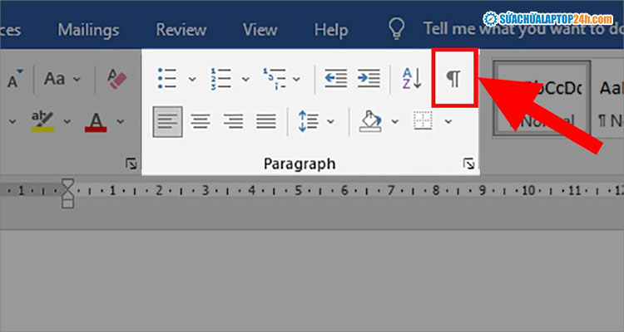Click the Clear All Formatting eraser icon
Screen dimensions: 624x332
click(x=116, y=80)
